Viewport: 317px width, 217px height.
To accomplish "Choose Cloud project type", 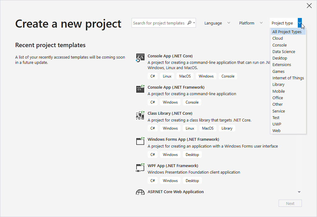I will pyautogui.click(x=288, y=38).
